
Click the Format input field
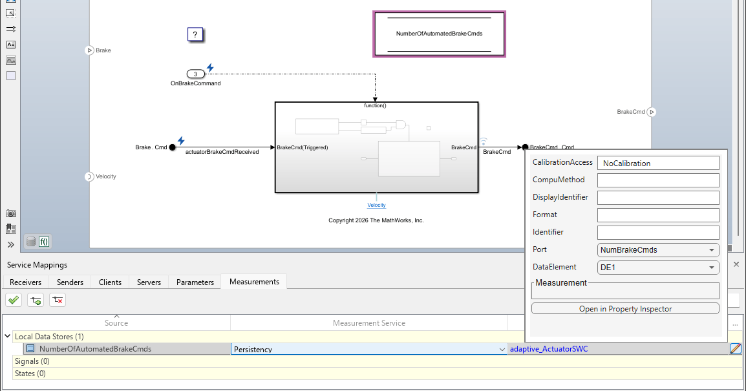coord(658,215)
